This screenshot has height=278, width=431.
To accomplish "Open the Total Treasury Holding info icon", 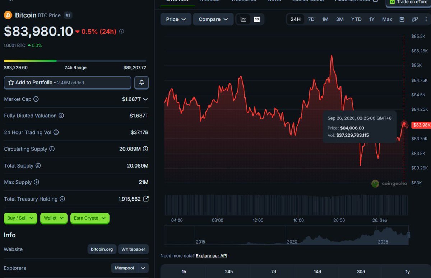I will [x=62, y=199].
